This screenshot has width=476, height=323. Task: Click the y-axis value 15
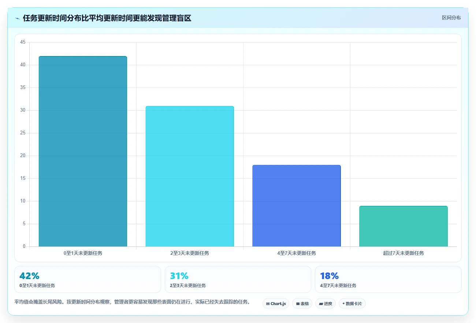tap(23, 178)
